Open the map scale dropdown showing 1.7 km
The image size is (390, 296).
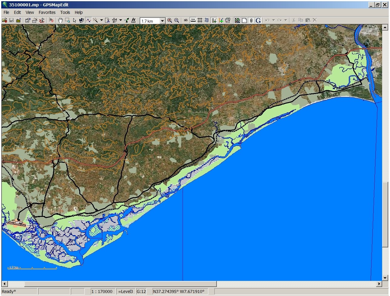coord(162,21)
